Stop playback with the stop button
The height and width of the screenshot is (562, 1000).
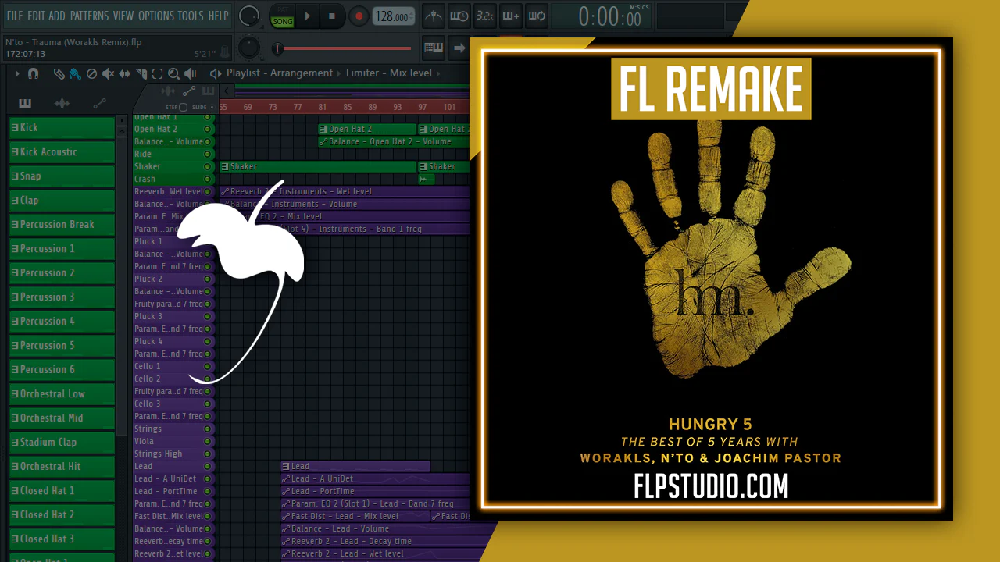pyautogui.click(x=332, y=16)
